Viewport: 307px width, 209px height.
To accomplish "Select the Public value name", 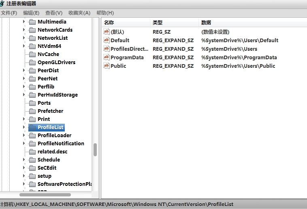I will 118,66.
